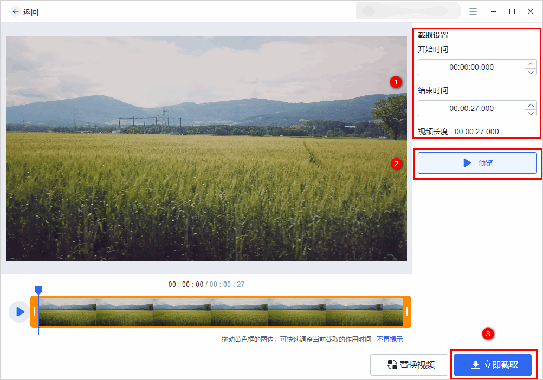The width and height of the screenshot is (543, 380).
Task: Click the back arrow icon
Action: [15, 11]
